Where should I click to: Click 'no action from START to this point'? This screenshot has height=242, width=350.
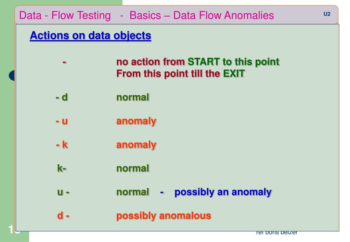coord(198,62)
